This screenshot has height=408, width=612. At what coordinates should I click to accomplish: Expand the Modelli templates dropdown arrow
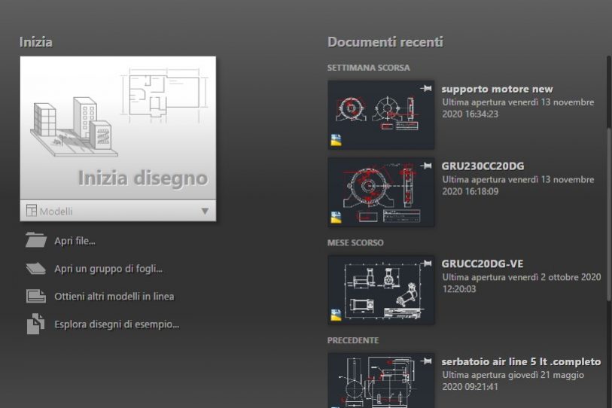[205, 211]
